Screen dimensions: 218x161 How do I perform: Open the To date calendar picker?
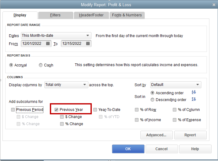(x=88, y=44)
